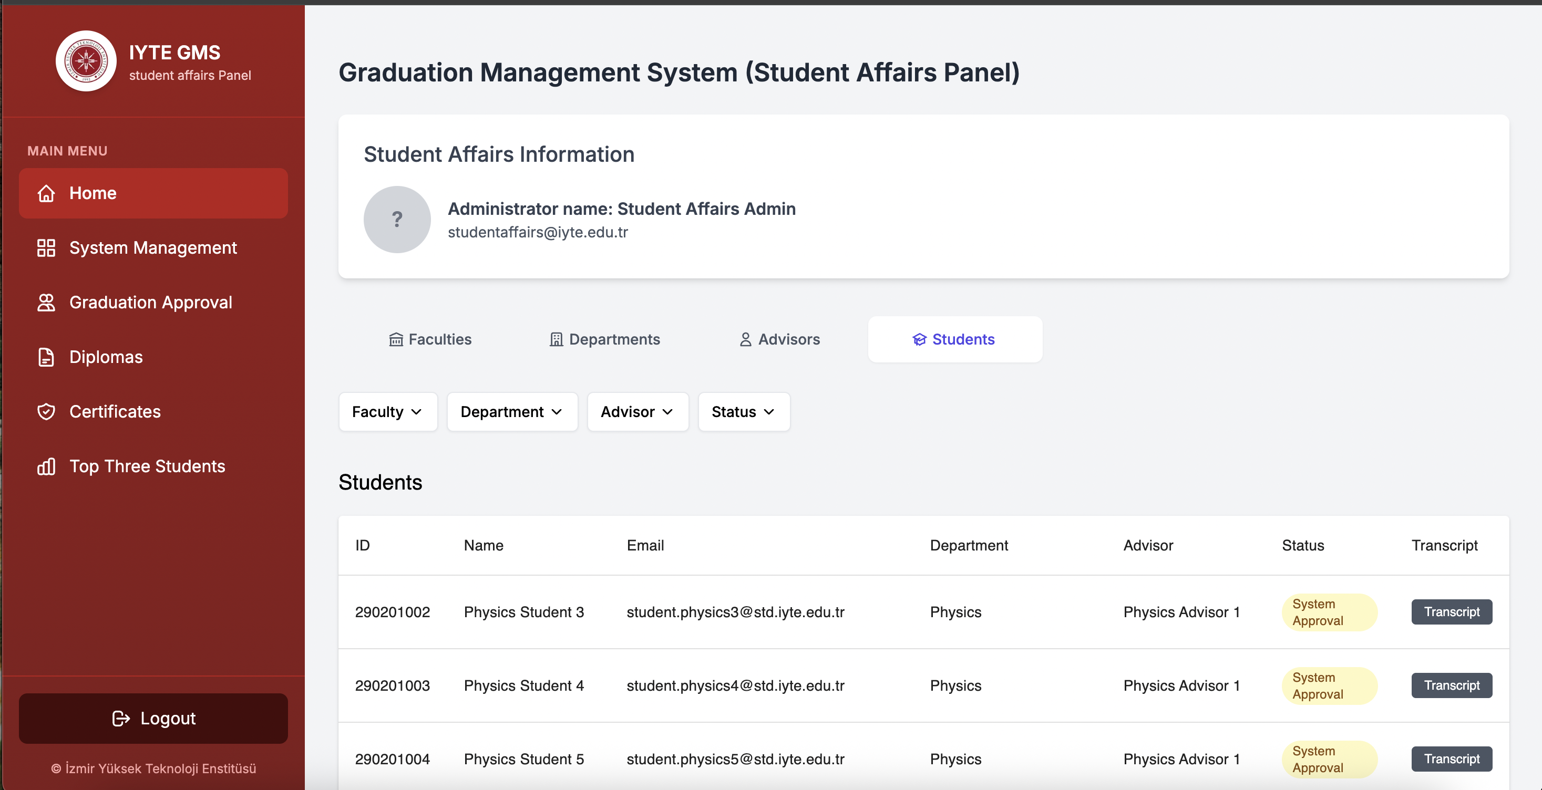Expand the Status filter
The width and height of the screenshot is (1542, 790).
pos(744,412)
